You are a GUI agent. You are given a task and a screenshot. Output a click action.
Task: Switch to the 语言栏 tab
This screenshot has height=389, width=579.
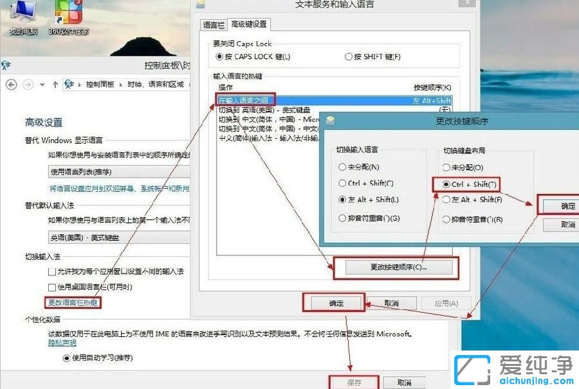point(213,24)
